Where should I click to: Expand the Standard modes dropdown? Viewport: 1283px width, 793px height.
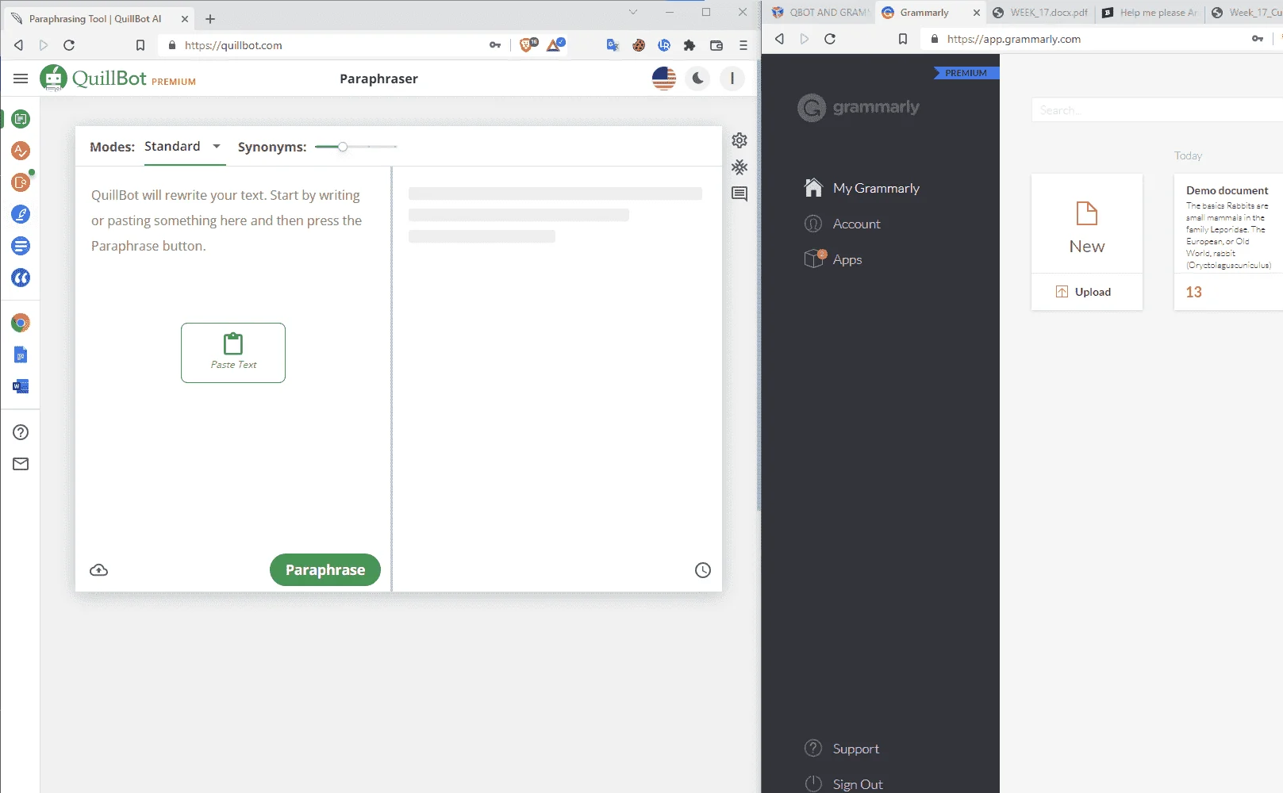184,147
